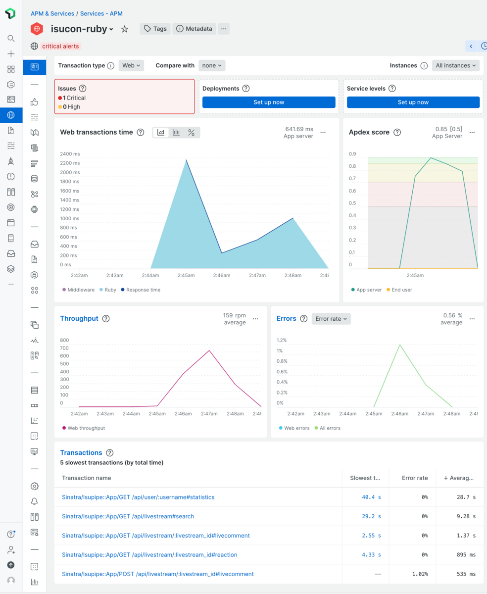Open the Transaction type Web dropdown
Viewport: 487px width, 594px height.
point(131,65)
